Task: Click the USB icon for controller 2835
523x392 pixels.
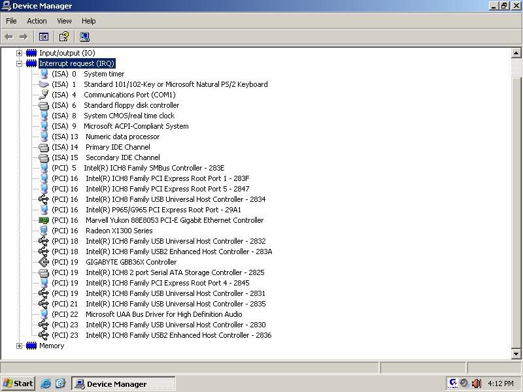Action: point(44,304)
